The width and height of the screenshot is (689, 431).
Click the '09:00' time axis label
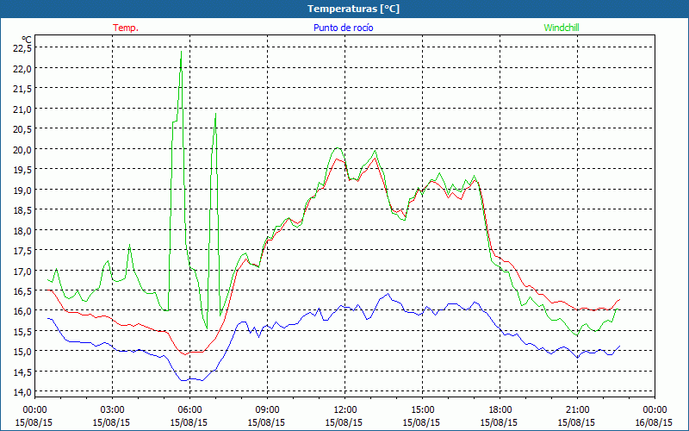point(267,410)
